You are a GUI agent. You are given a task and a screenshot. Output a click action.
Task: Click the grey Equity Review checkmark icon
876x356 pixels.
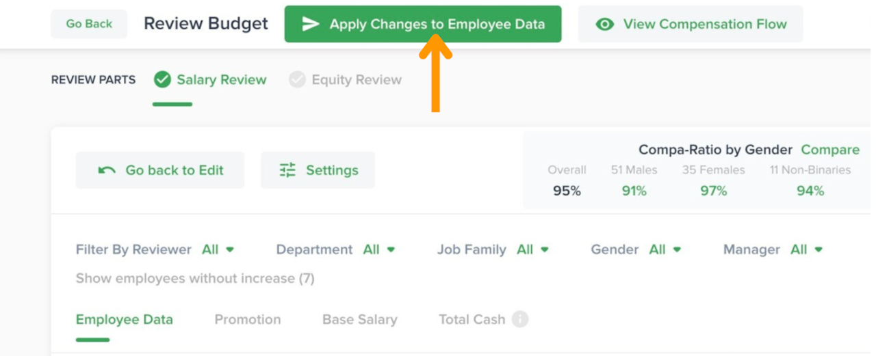click(297, 80)
